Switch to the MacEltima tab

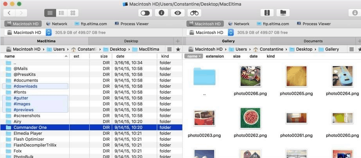click(x=46, y=41)
